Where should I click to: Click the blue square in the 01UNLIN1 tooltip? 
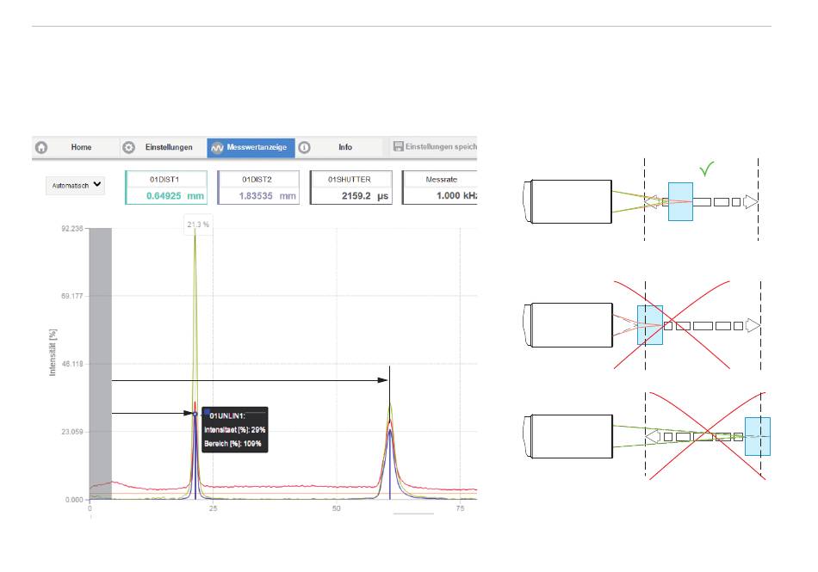point(208,414)
